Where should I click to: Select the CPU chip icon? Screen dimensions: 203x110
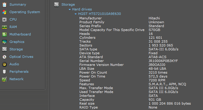pyautogui.click(x=4, y=20)
